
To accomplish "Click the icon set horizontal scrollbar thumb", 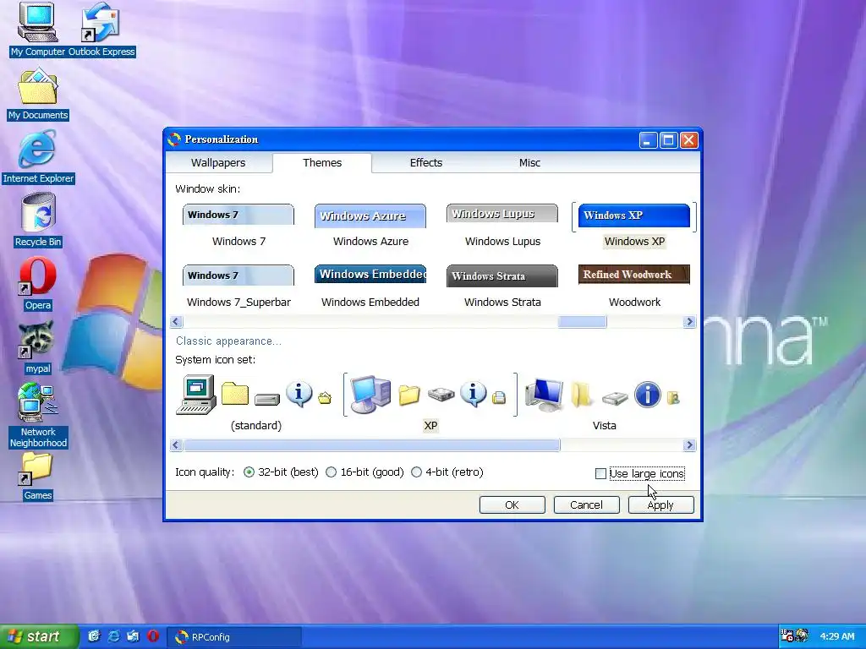I will 372,445.
